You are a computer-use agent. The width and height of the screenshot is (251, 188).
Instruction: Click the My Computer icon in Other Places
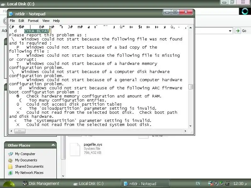pos(10,154)
